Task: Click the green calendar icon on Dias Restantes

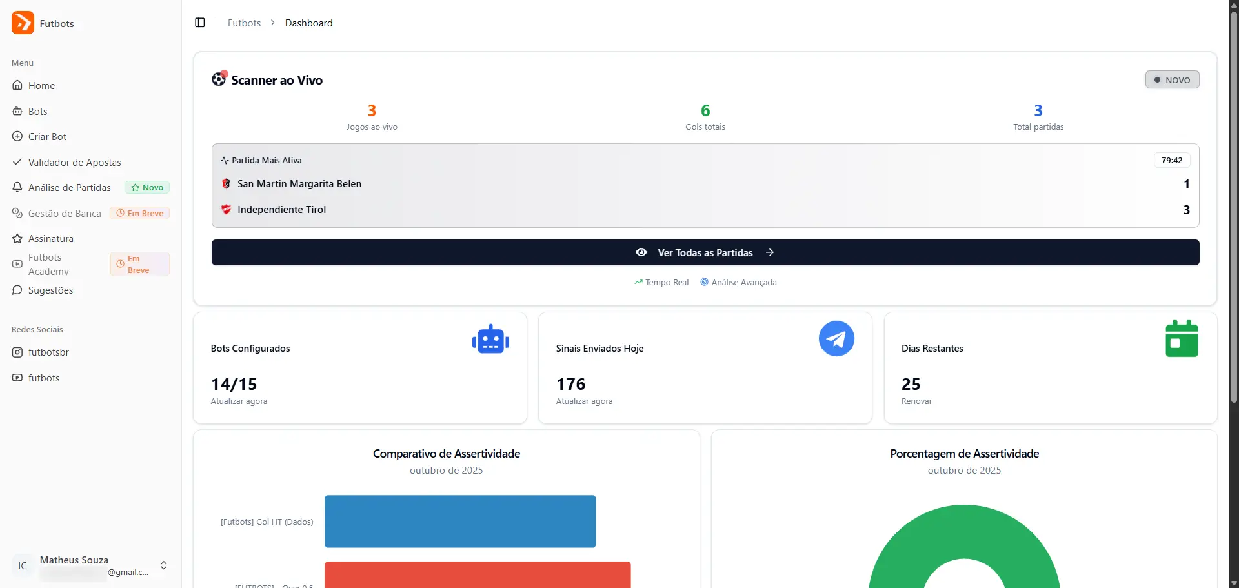Action: click(x=1182, y=338)
